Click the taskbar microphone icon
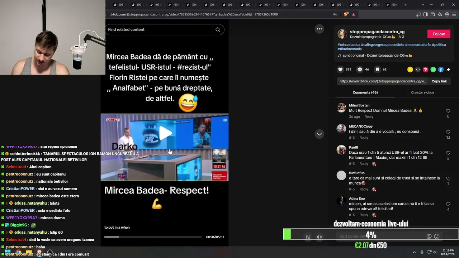This screenshot has width=459, height=258. pos(422,252)
